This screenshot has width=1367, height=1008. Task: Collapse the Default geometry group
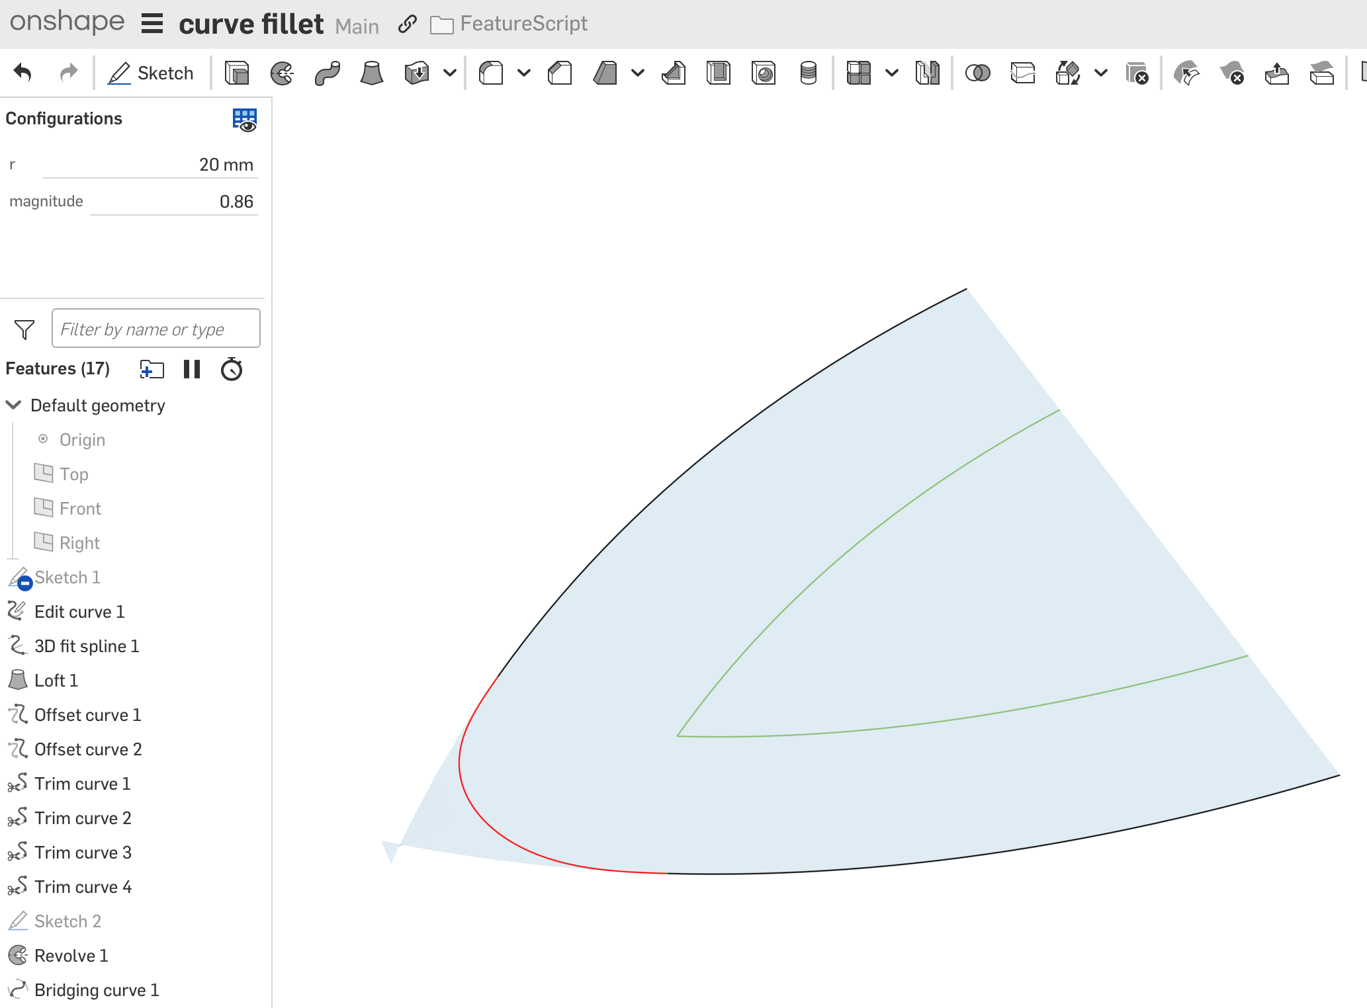14,405
